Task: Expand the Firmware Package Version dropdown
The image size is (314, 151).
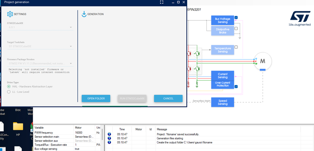Action: (x=40, y=64)
